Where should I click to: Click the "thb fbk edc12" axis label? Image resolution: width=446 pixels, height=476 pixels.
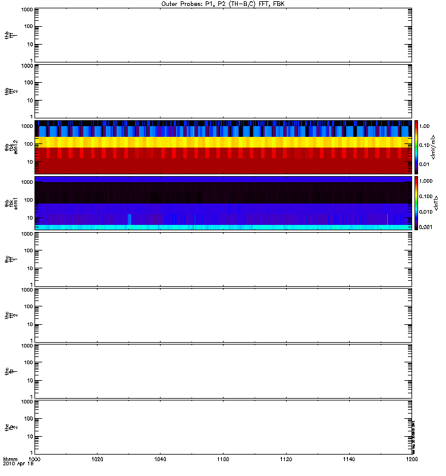[11, 147]
